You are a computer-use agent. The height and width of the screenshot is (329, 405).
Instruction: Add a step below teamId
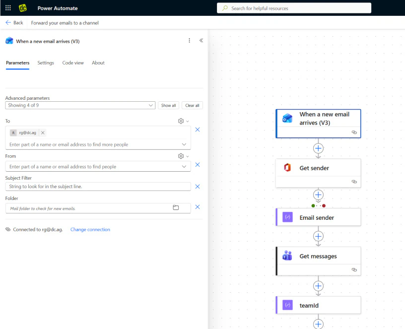(x=318, y=324)
